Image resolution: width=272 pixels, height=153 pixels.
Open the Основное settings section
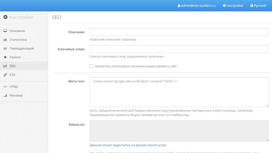pyautogui.click(x=24, y=31)
